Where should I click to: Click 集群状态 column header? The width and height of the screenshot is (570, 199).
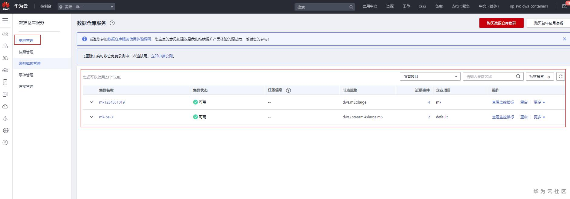click(x=200, y=90)
